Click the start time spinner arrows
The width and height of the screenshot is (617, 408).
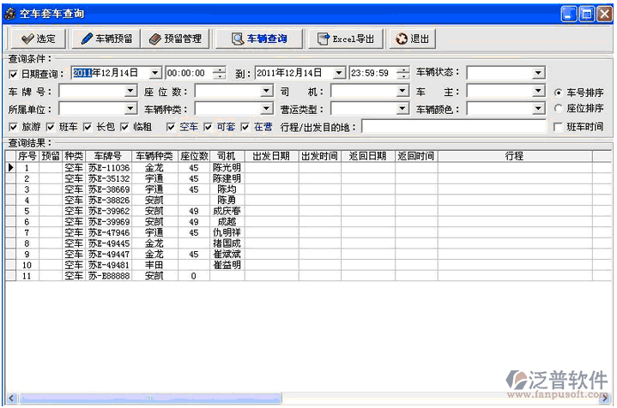(221, 73)
